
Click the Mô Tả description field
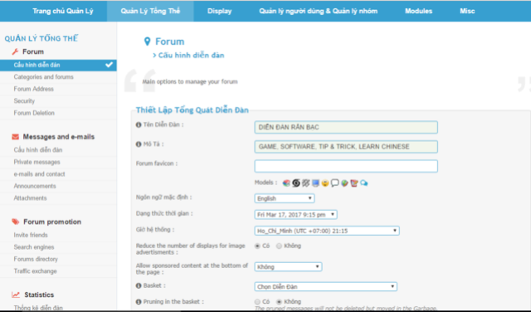click(346, 147)
